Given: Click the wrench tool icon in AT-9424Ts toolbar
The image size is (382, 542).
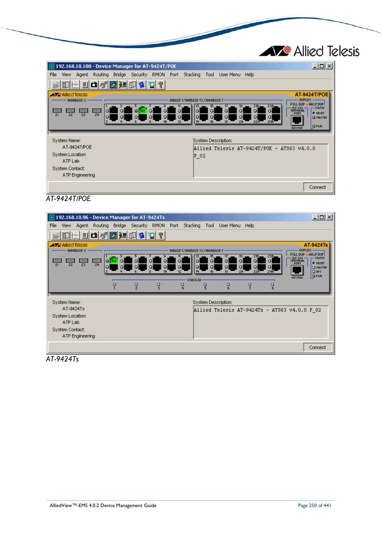Looking at the screenshot, I should [x=104, y=235].
